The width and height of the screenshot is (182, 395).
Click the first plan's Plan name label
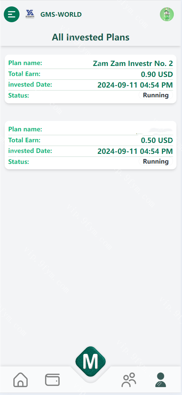tap(25, 63)
